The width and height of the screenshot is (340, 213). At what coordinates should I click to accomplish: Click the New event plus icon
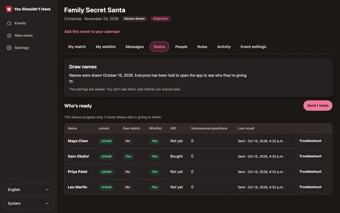pos(9,35)
